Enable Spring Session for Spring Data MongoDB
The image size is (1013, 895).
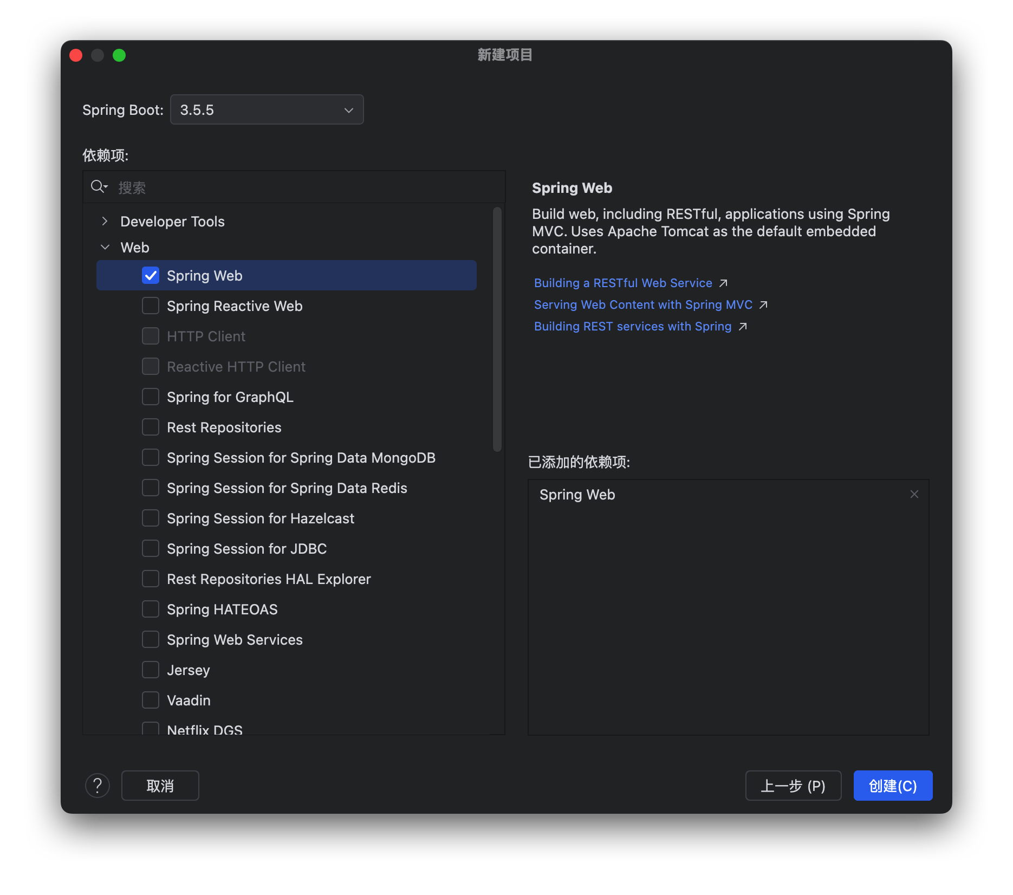pyautogui.click(x=151, y=457)
